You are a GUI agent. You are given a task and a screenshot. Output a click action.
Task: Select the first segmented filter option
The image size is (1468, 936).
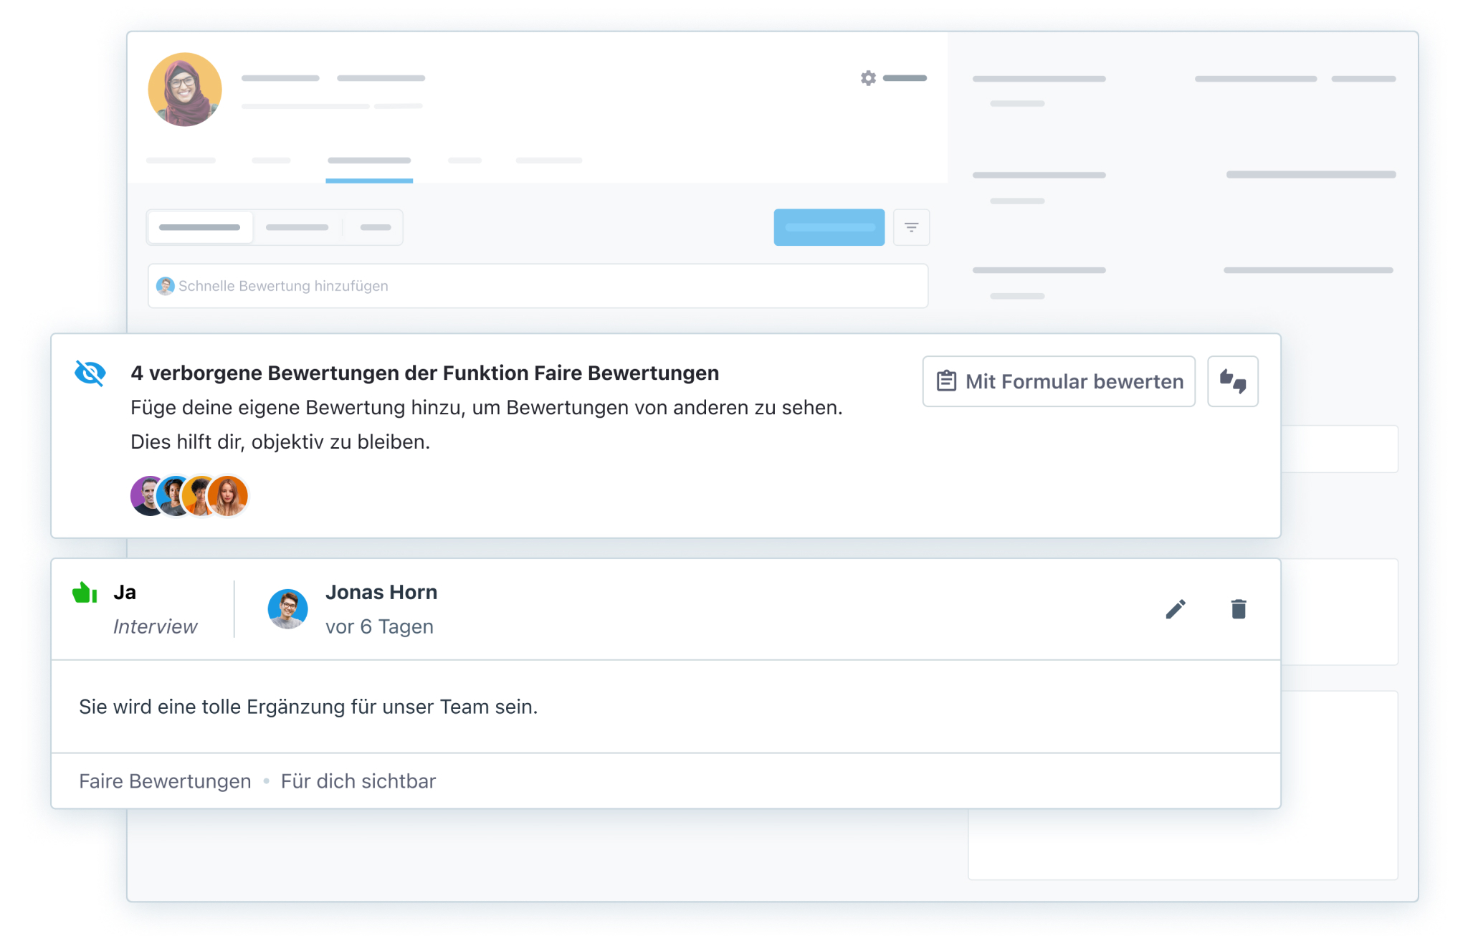(200, 227)
